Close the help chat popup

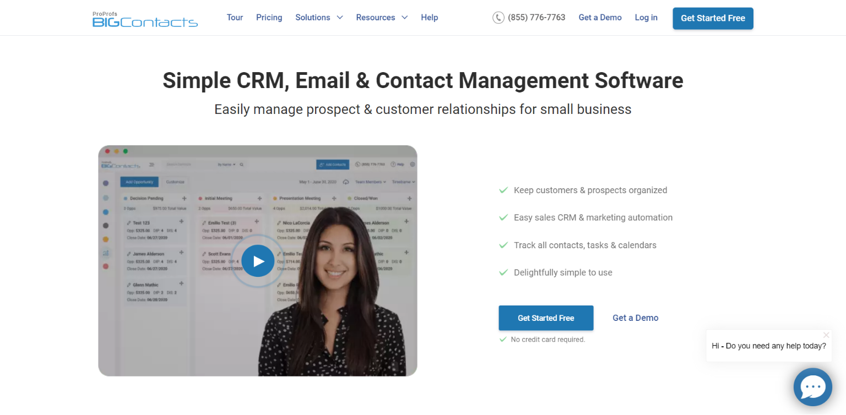click(x=826, y=335)
